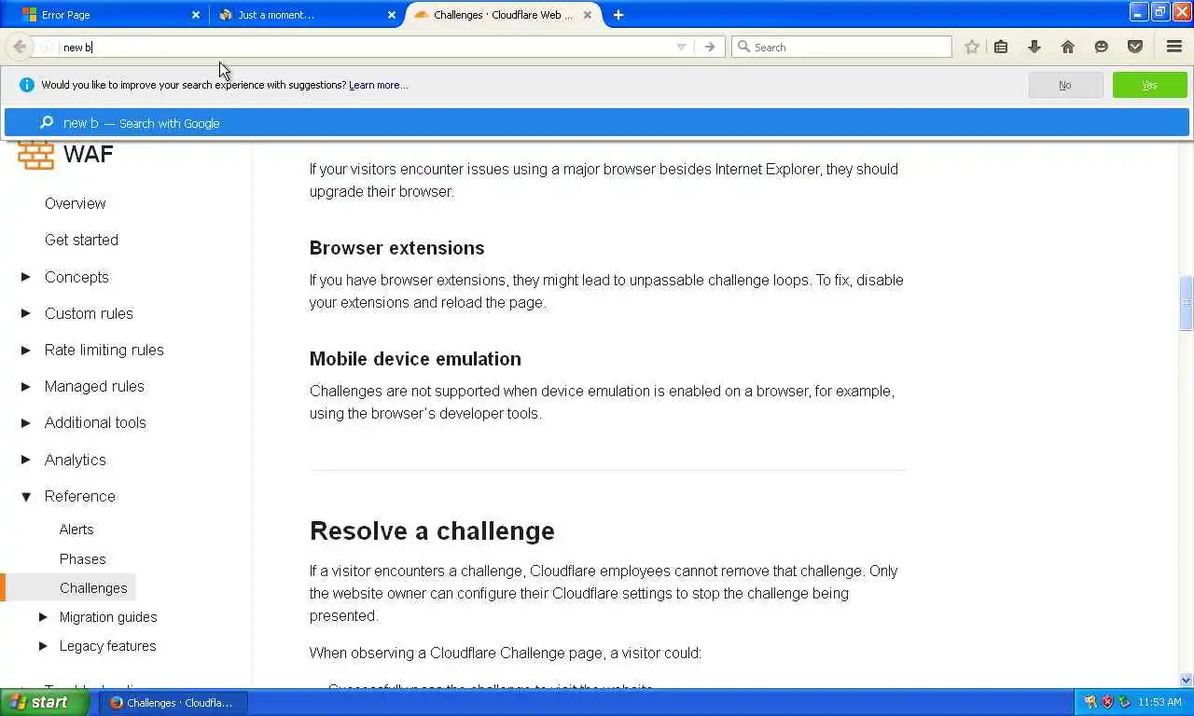Image resolution: width=1194 pixels, height=716 pixels.
Task: Click the smiley chat icon in toolbar
Action: coord(1102,47)
